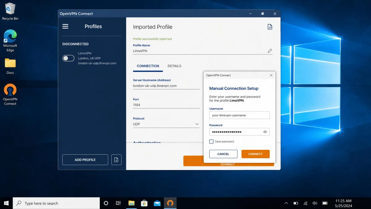Click the DISCONNECTED status label
The image size is (371, 209).
[x=75, y=44]
